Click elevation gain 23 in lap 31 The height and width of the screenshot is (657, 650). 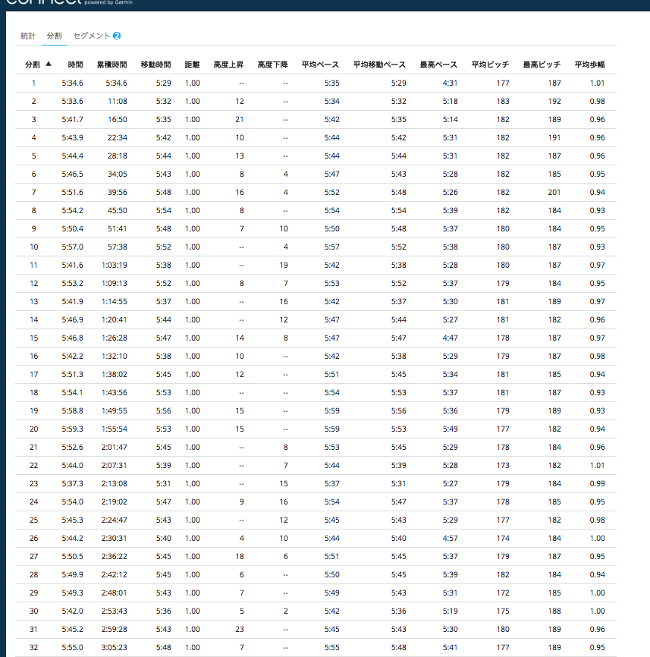tap(240, 630)
